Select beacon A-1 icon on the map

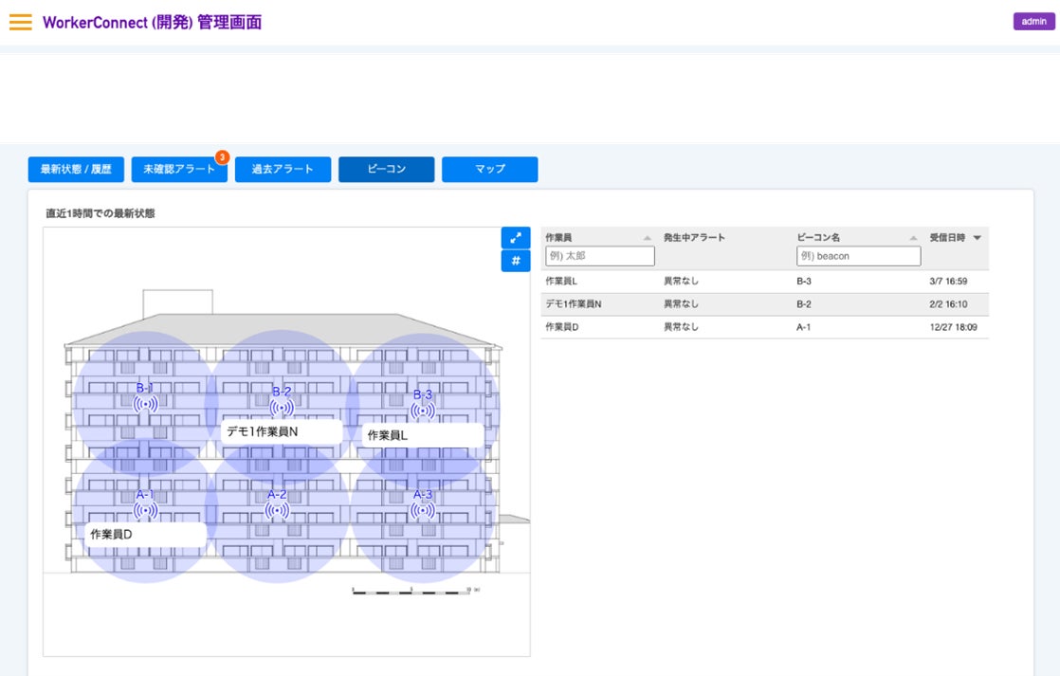coord(145,510)
